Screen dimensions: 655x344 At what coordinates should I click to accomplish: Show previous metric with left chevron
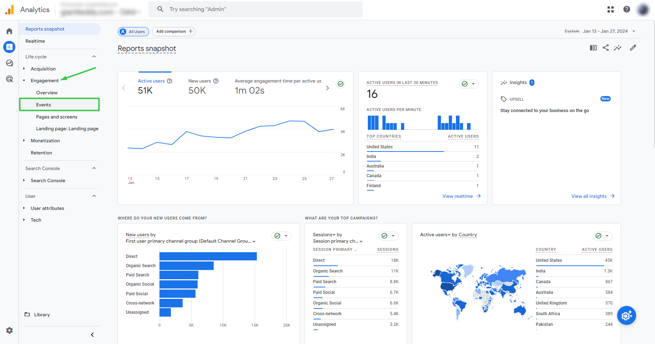tap(124, 88)
